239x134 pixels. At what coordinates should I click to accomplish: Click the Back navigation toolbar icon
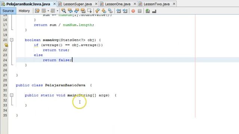pyautogui.click(x=44, y=11)
